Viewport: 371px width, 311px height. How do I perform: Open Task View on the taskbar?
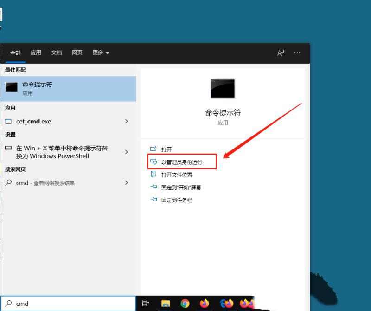pyautogui.click(x=146, y=303)
